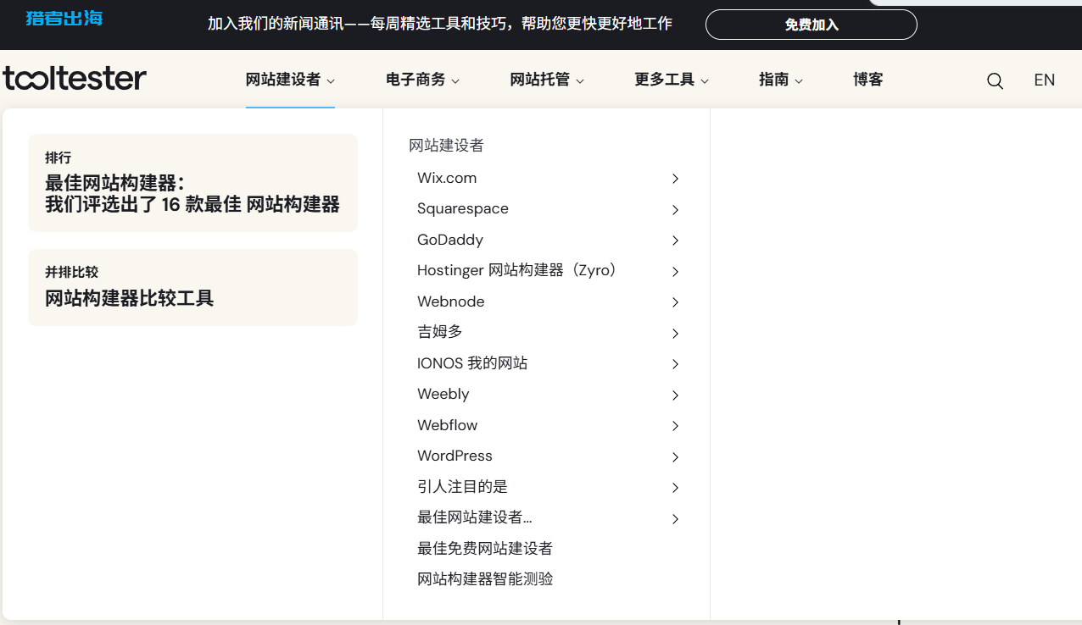Open the 电子商务 dropdown menu

pos(422,80)
